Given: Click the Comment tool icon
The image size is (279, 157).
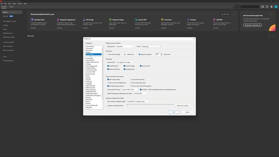Looking at the screenshot, I should (x=162, y=20).
